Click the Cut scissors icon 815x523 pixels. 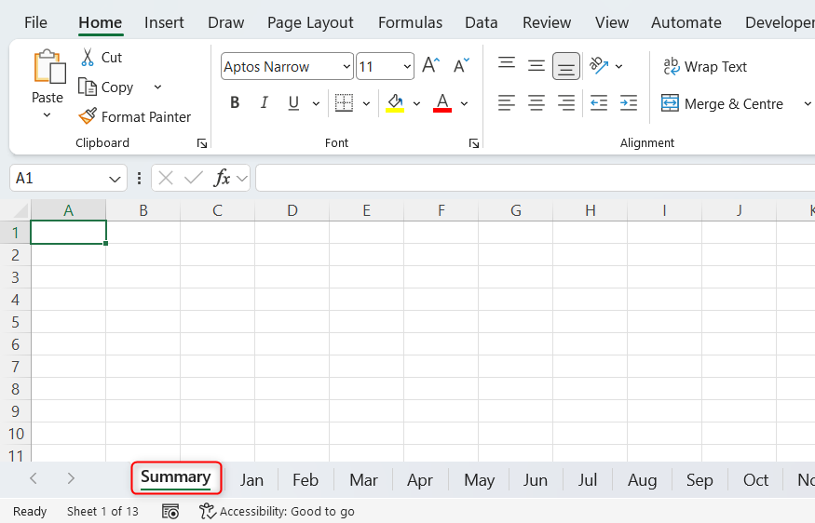pyautogui.click(x=88, y=57)
